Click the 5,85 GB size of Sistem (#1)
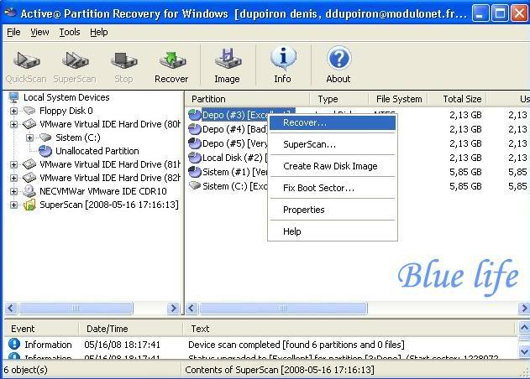The width and height of the screenshot is (530, 379). [x=465, y=172]
